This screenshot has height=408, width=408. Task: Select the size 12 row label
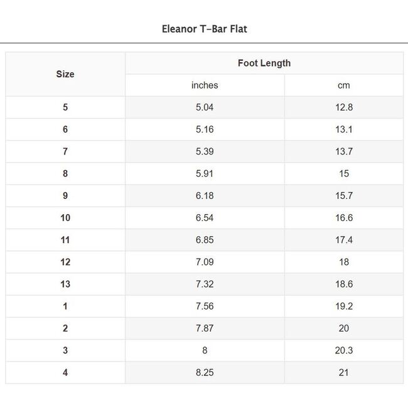(65, 262)
